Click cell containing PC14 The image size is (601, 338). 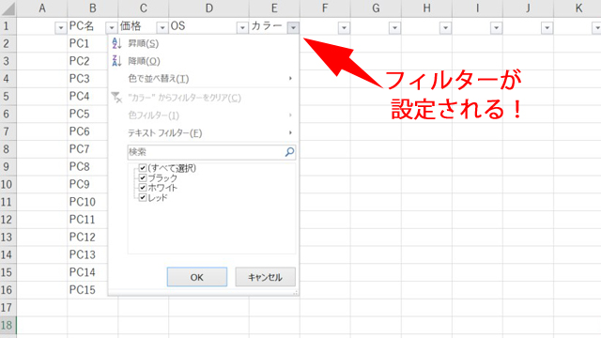pos(87,272)
